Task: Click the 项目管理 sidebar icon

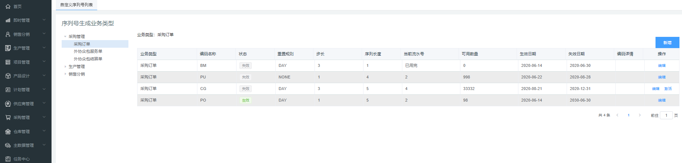Action: tap(8, 62)
